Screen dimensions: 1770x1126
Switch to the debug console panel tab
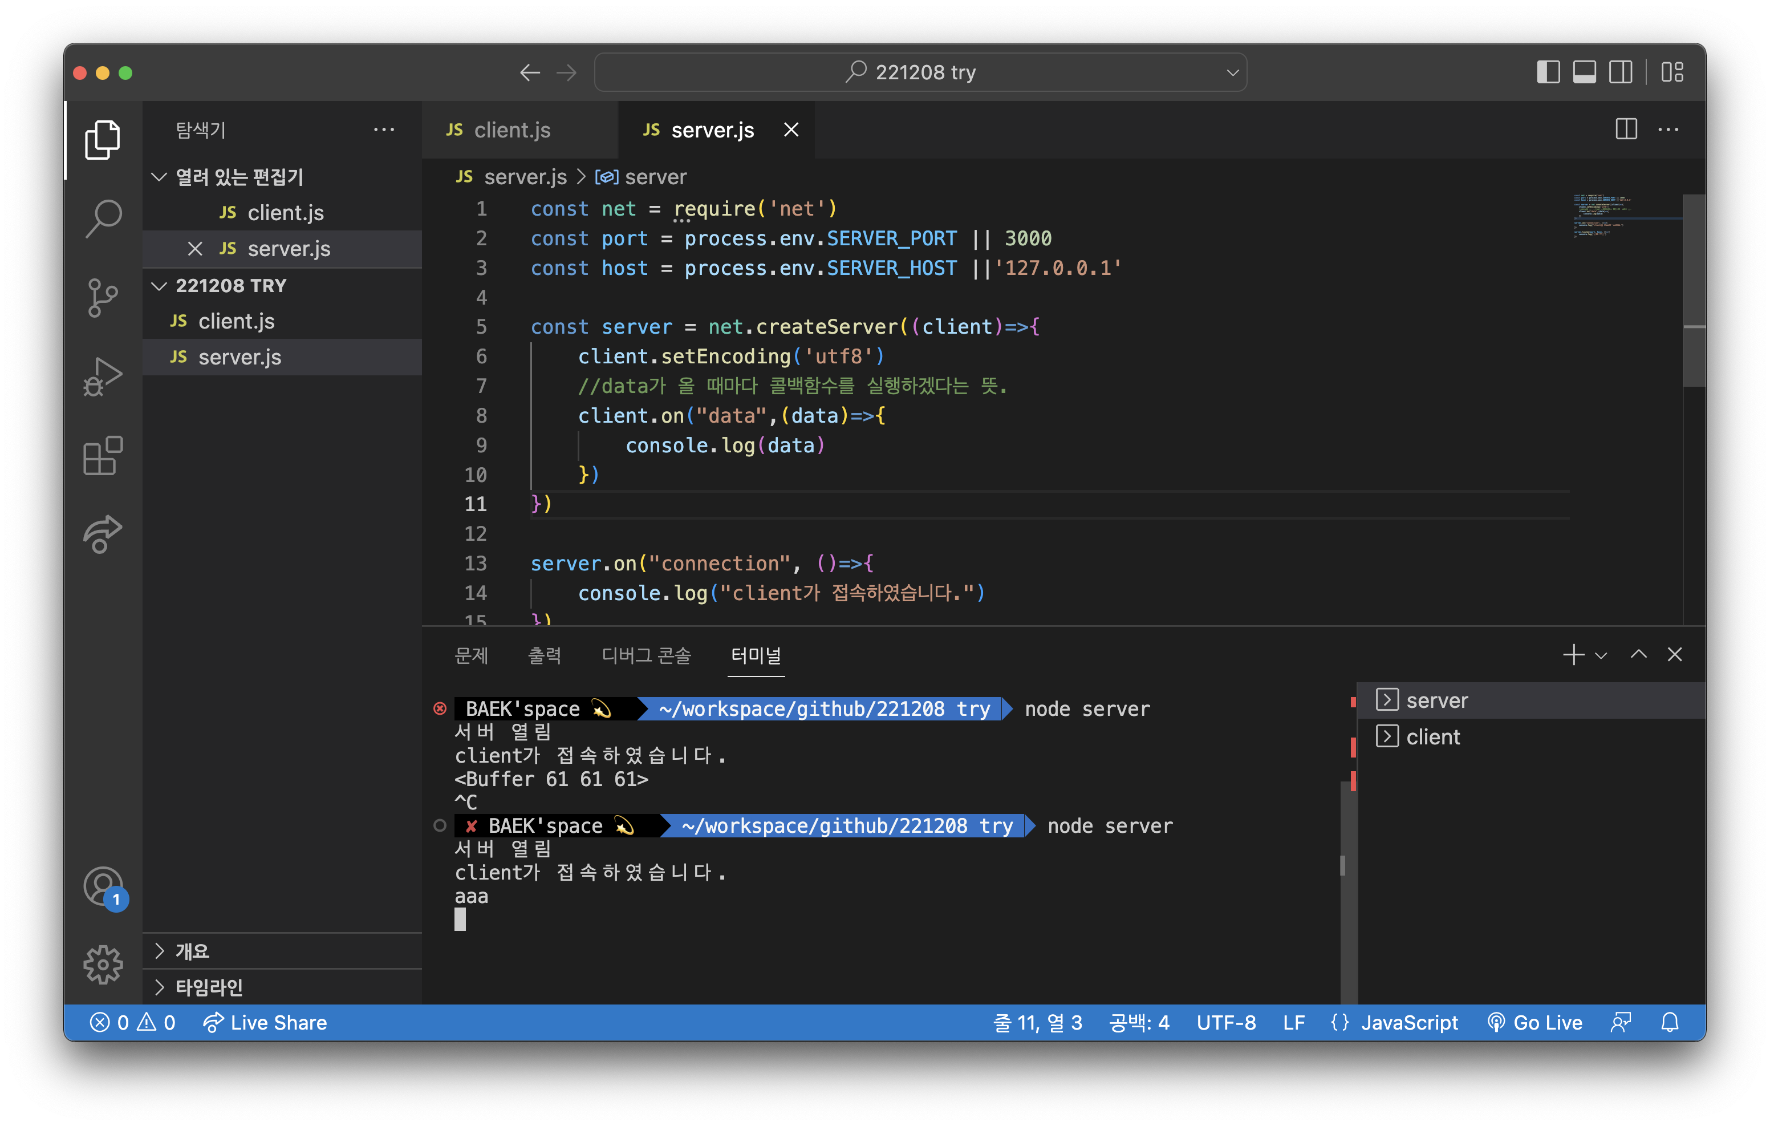pos(646,655)
